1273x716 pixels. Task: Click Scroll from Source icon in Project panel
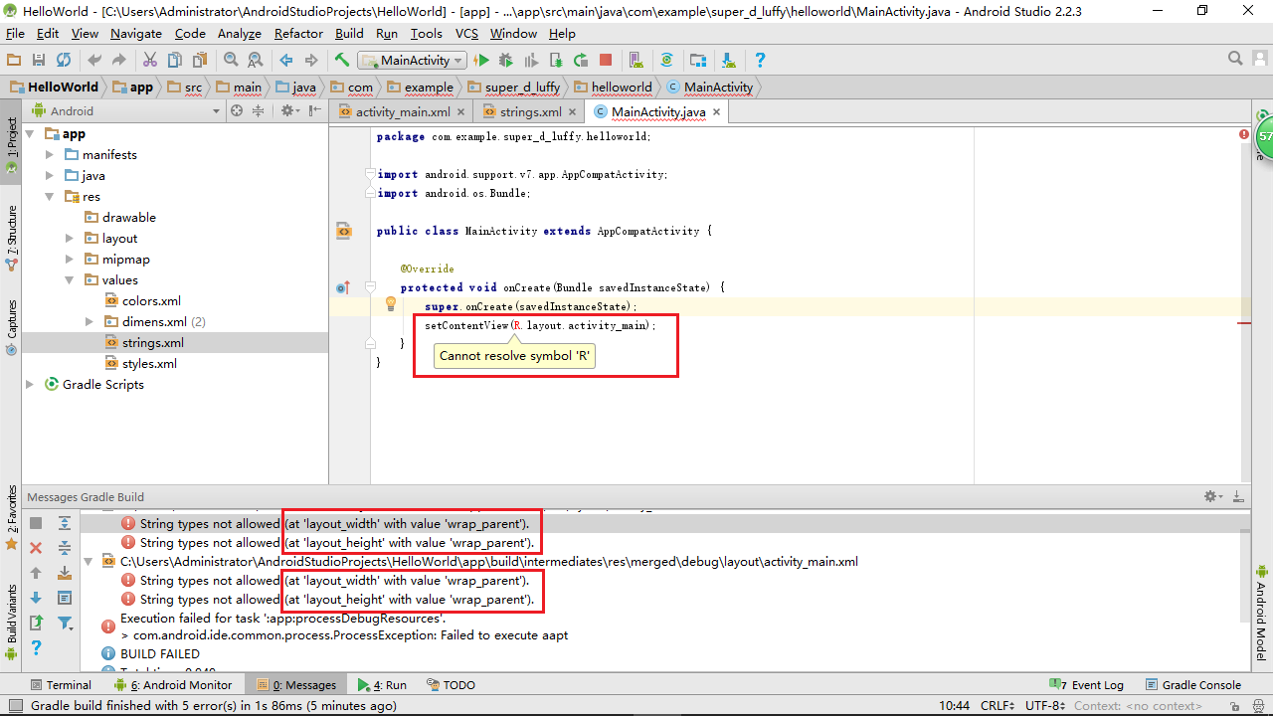click(x=237, y=110)
